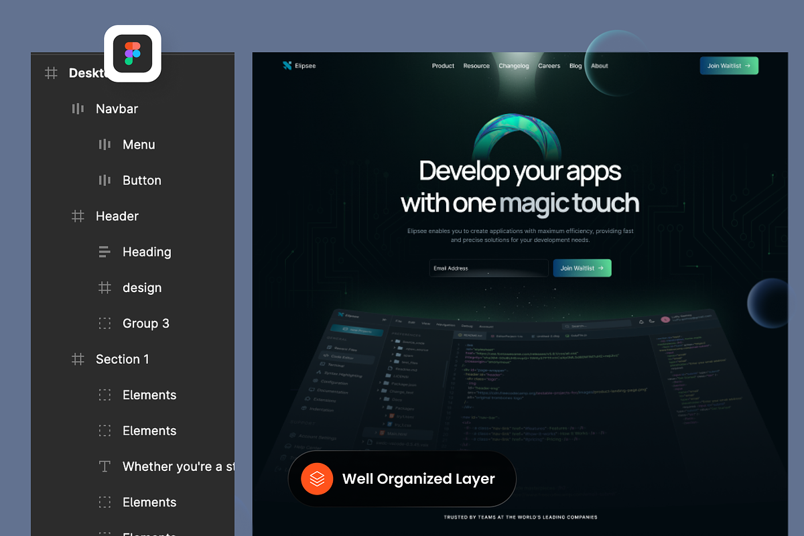Click the design frame layer icon
The height and width of the screenshot is (536, 804).
pos(105,287)
